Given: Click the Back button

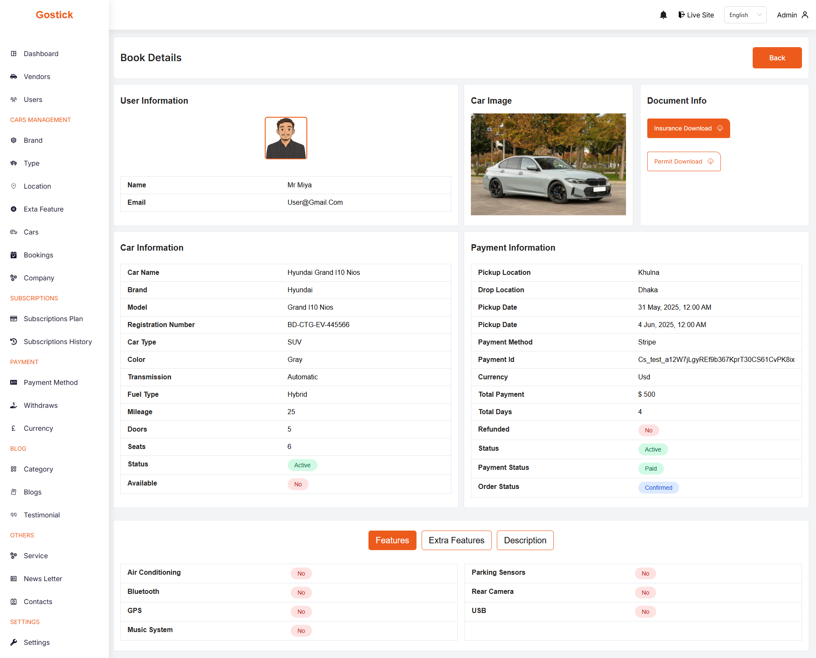Looking at the screenshot, I should pyautogui.click(x=776, y=58).
